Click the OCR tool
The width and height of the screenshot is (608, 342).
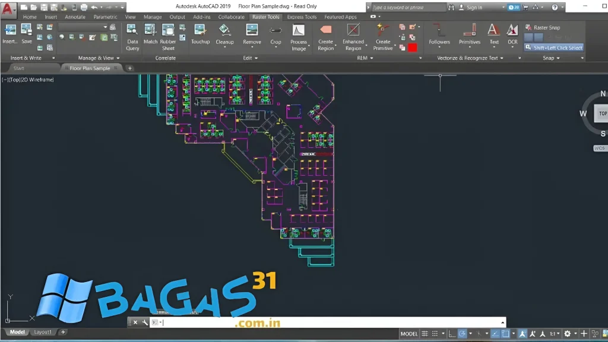[512, 35]
